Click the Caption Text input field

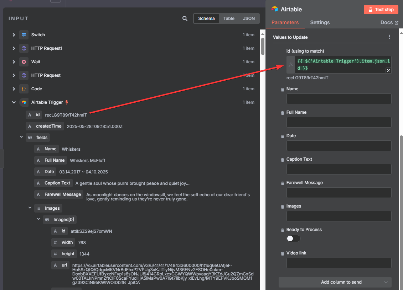coord(339,169)
